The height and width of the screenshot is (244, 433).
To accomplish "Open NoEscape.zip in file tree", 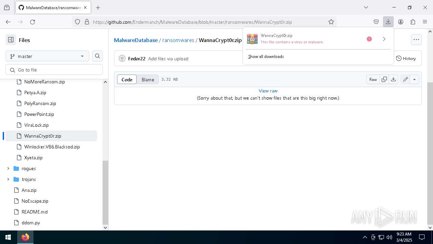I will pos(35,201).
